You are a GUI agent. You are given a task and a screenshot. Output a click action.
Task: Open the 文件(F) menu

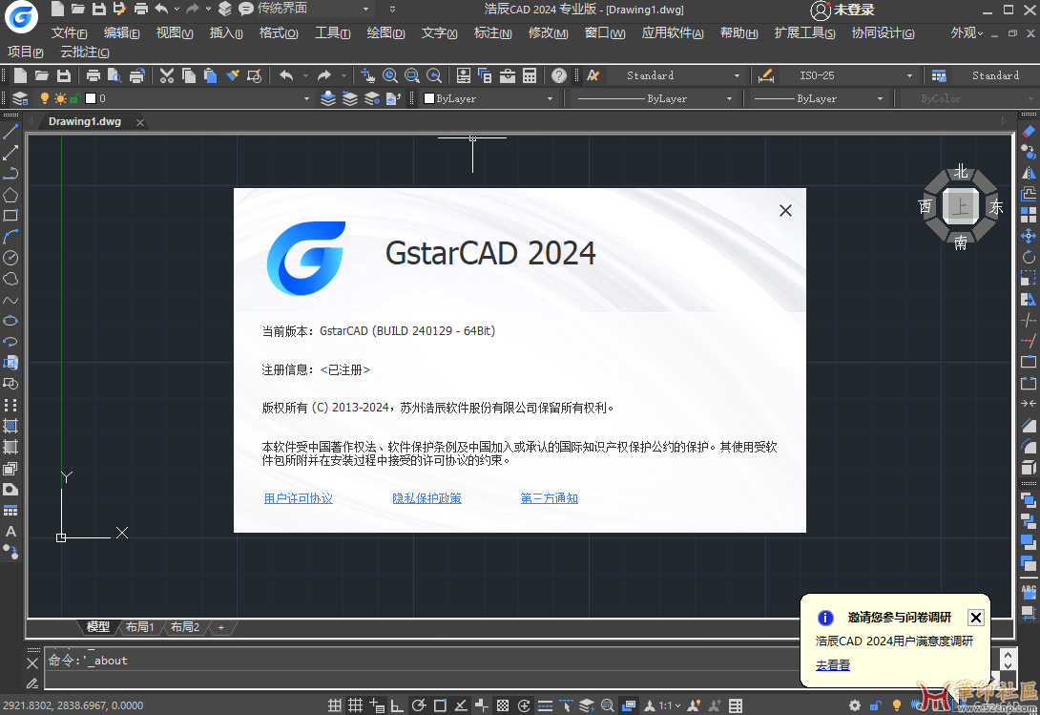69,32
